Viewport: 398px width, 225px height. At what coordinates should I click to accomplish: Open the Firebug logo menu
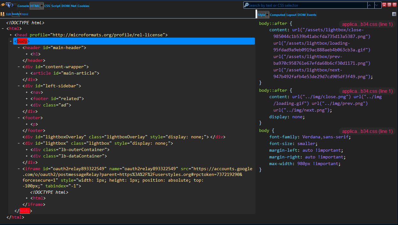[3, 5]
